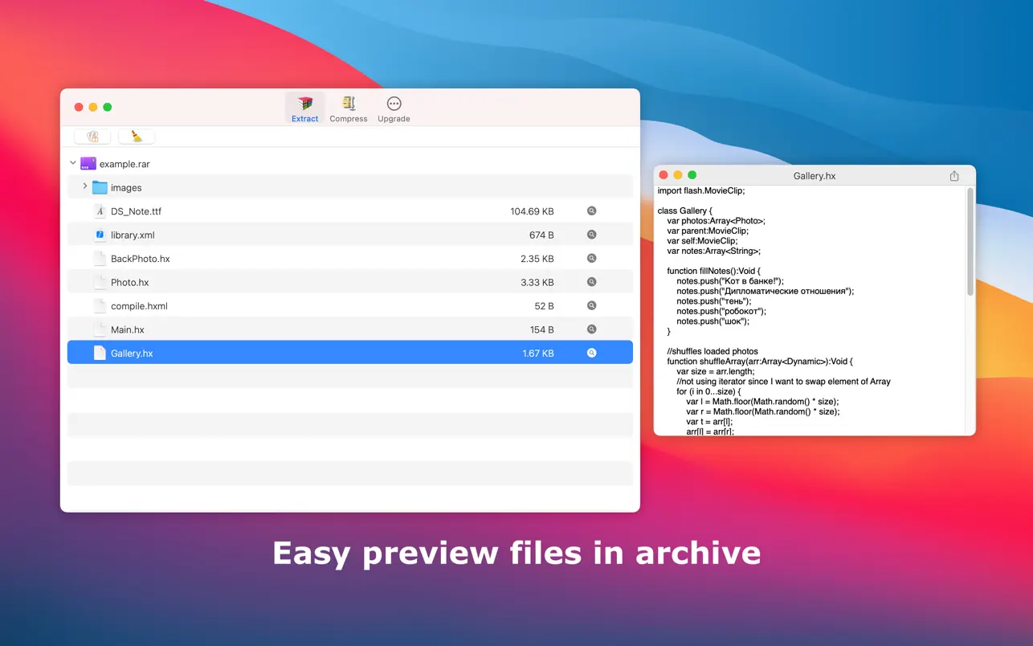Click magnifier on selected Gallery.hx row
The height and width of the screenshot is (646, 1033).
(x=591, y=353)
